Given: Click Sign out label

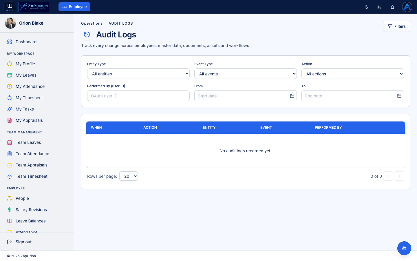Looking at the screenshot, I should click(x=23, y=242).
